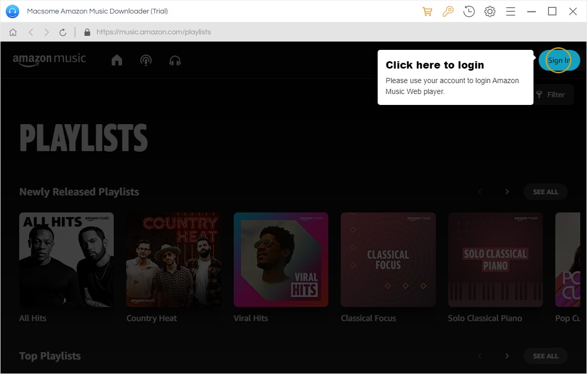Navigate forward with the right arrow
Screen dimensions: 587x374
[47, 32]
